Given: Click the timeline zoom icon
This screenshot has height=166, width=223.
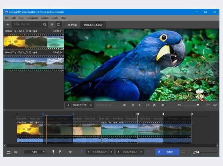Looking at the screenshot, I should 195,152.
